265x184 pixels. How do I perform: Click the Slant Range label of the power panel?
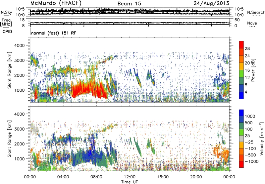[9, 70]
